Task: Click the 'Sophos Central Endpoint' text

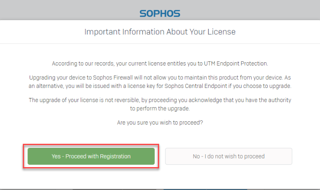Action: tap(196, 86)
